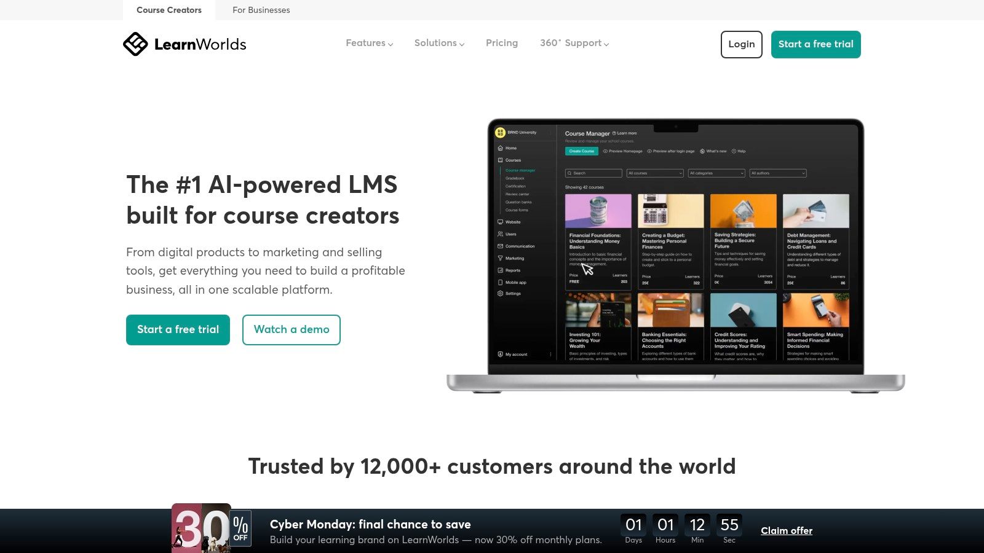Expand the Features menu
984x553 pixels.
368,43
